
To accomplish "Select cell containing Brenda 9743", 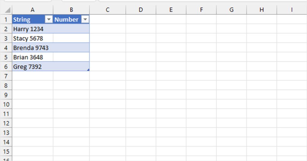I will [x=32, y=48].
